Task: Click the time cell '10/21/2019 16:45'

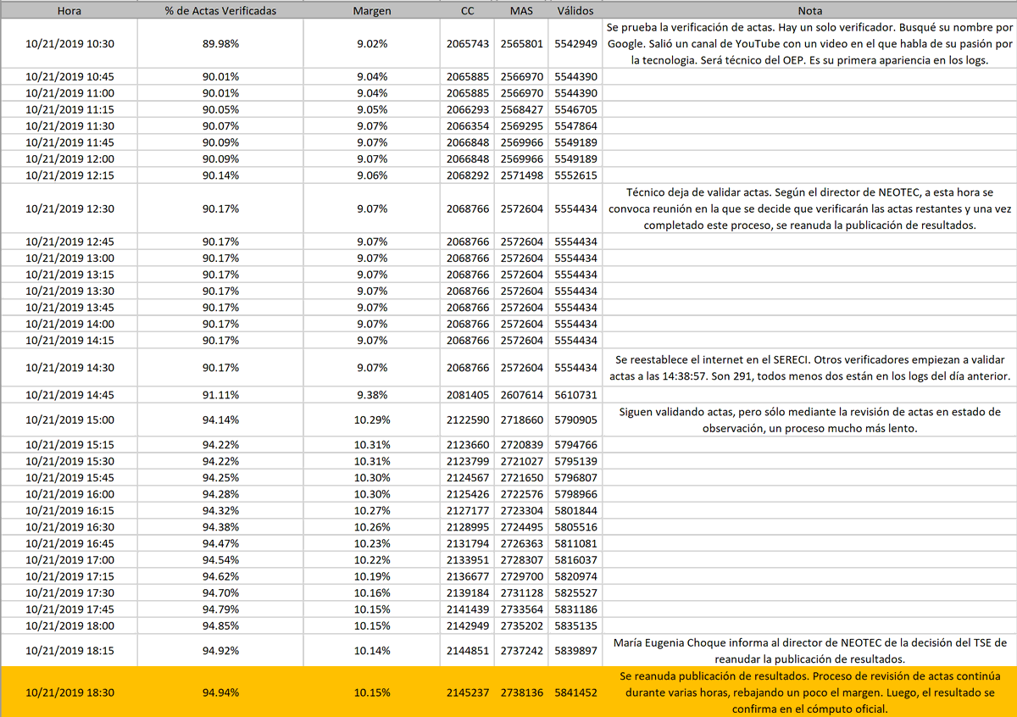Action: click(x=69, y=543)
